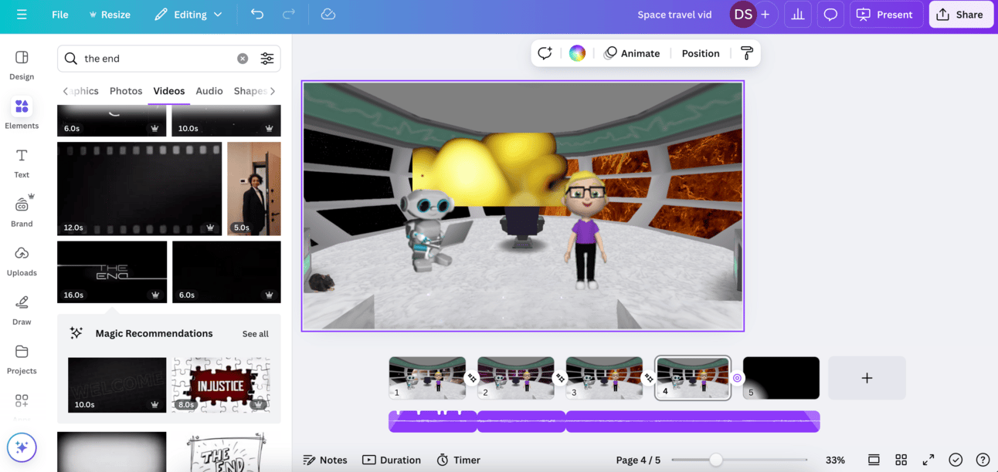Screen dimensions: 998x472
Task: Open the Elements sidebar panel
Action: point(22,113)
